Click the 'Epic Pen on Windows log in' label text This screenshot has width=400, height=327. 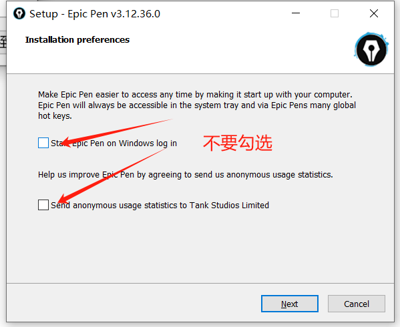(124, 143)
